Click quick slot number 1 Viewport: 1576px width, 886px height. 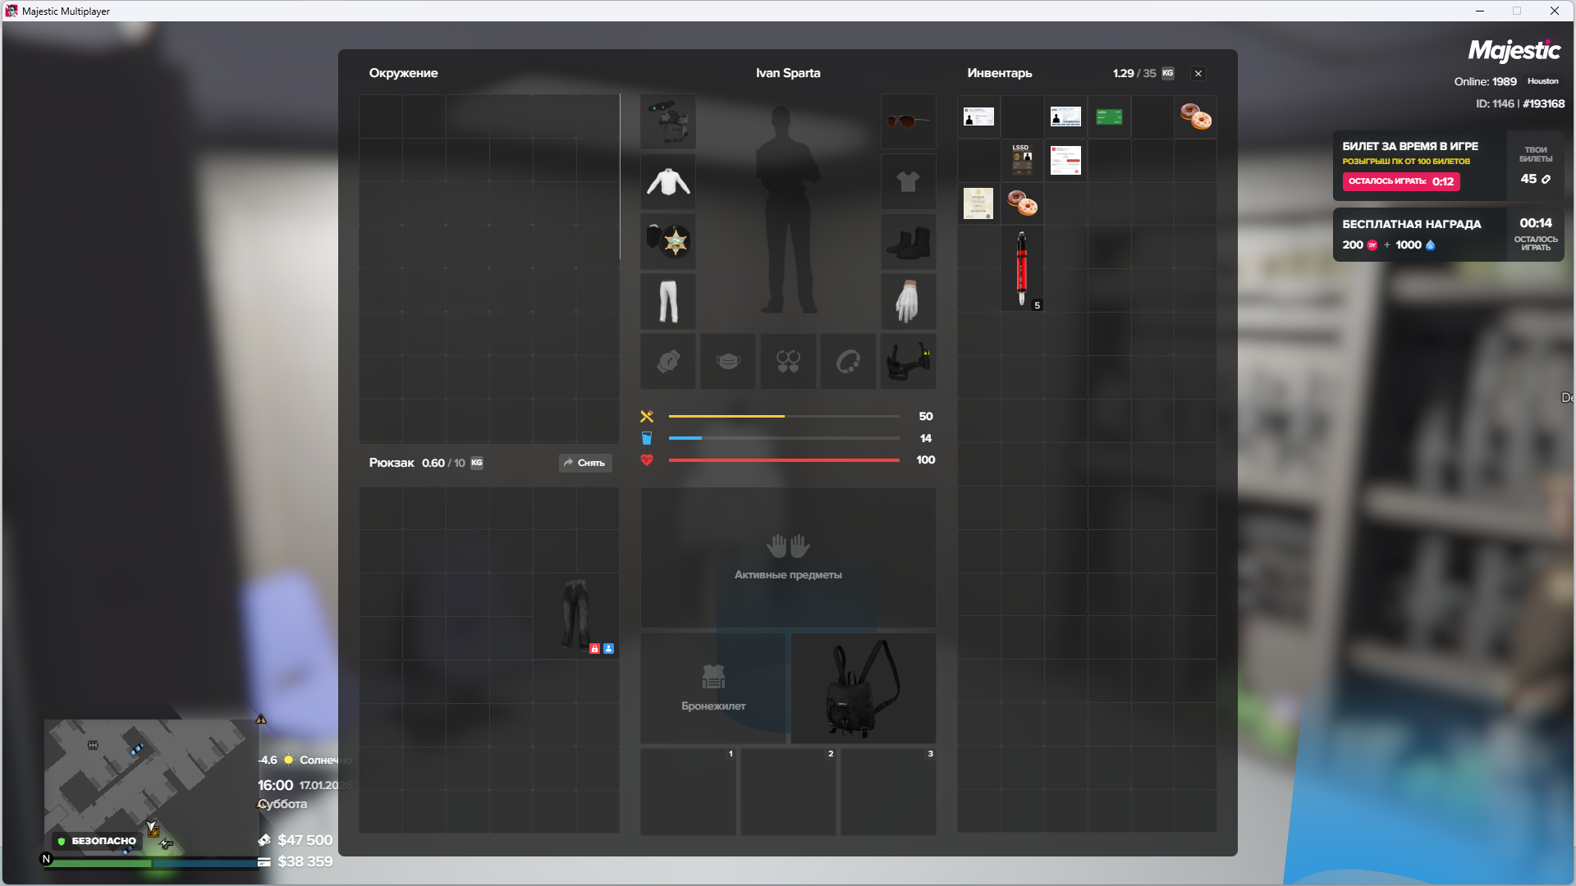pyautogui.click(x=688, y=791)
